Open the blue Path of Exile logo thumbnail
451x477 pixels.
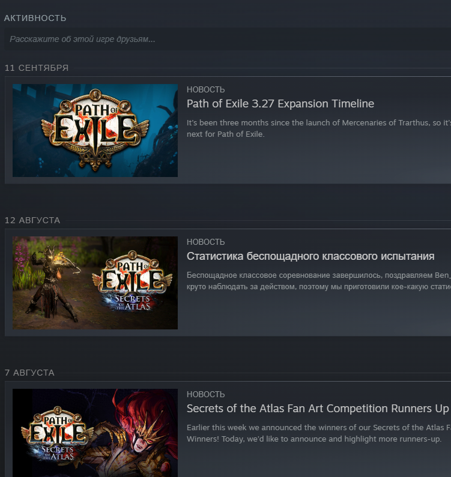coord(95,131)
